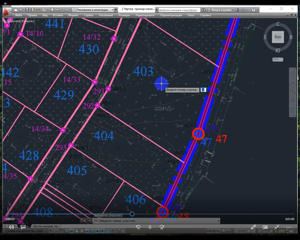Click the binoculars search icon
300x240 pixels.
(204, 10)
